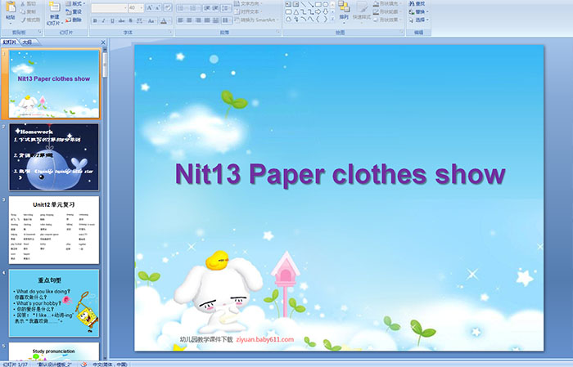
Task: Toggle Strikethrough (abe) formatting
Action: pyautogui.click(x=121, y=20)
